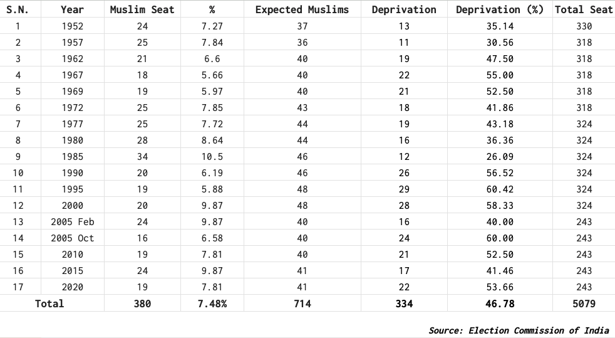Click the total deprivation value 334
615x338 pixels.
pos(404,304)
